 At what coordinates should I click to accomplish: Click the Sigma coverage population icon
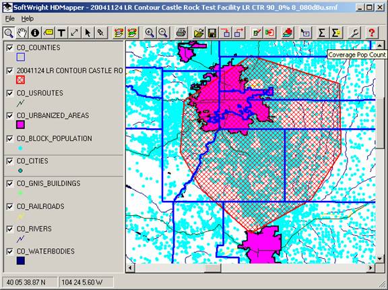pyautogui.click(x=322, y=32)
